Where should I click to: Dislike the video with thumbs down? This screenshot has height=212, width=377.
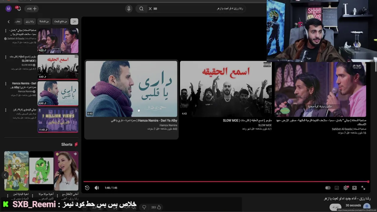(x=144, y=207)
